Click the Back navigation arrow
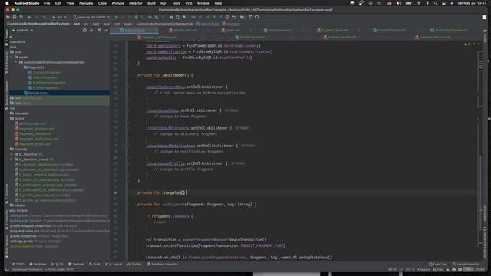The width and height of the screenshot is (491, 276). [29, 17]
